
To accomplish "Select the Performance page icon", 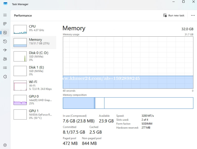I will tap(5, 33).
